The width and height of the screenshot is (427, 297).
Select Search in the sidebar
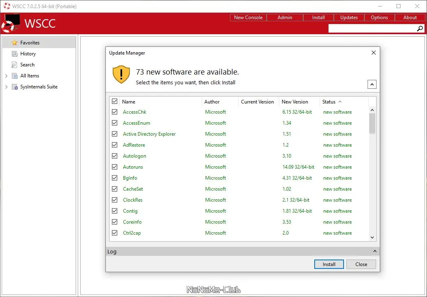click(x=39, y=65)
